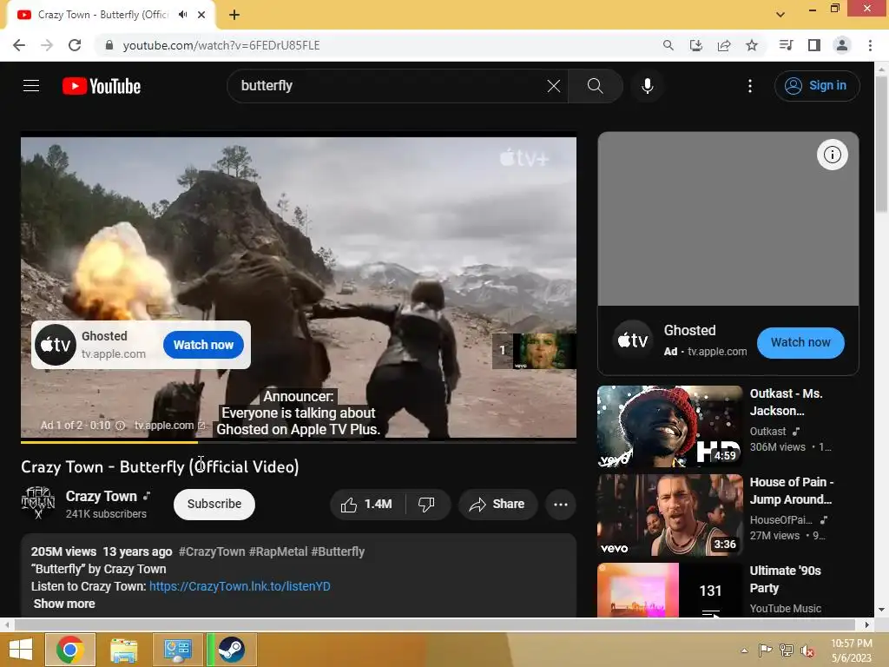This screenshot has width=889, height=667.
Task: Open CrazyTown.lnk.to/listenYD link
Action: 240,586
